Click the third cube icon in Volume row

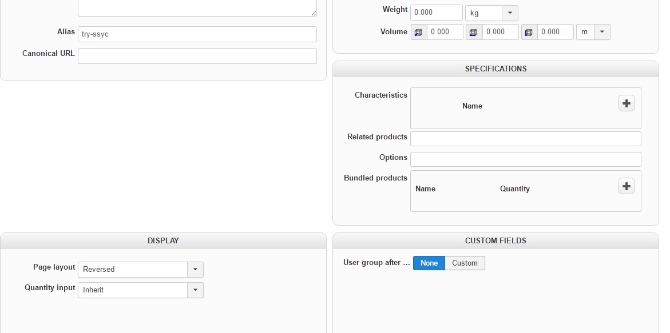pyautogui.click(x=529, y=33)
